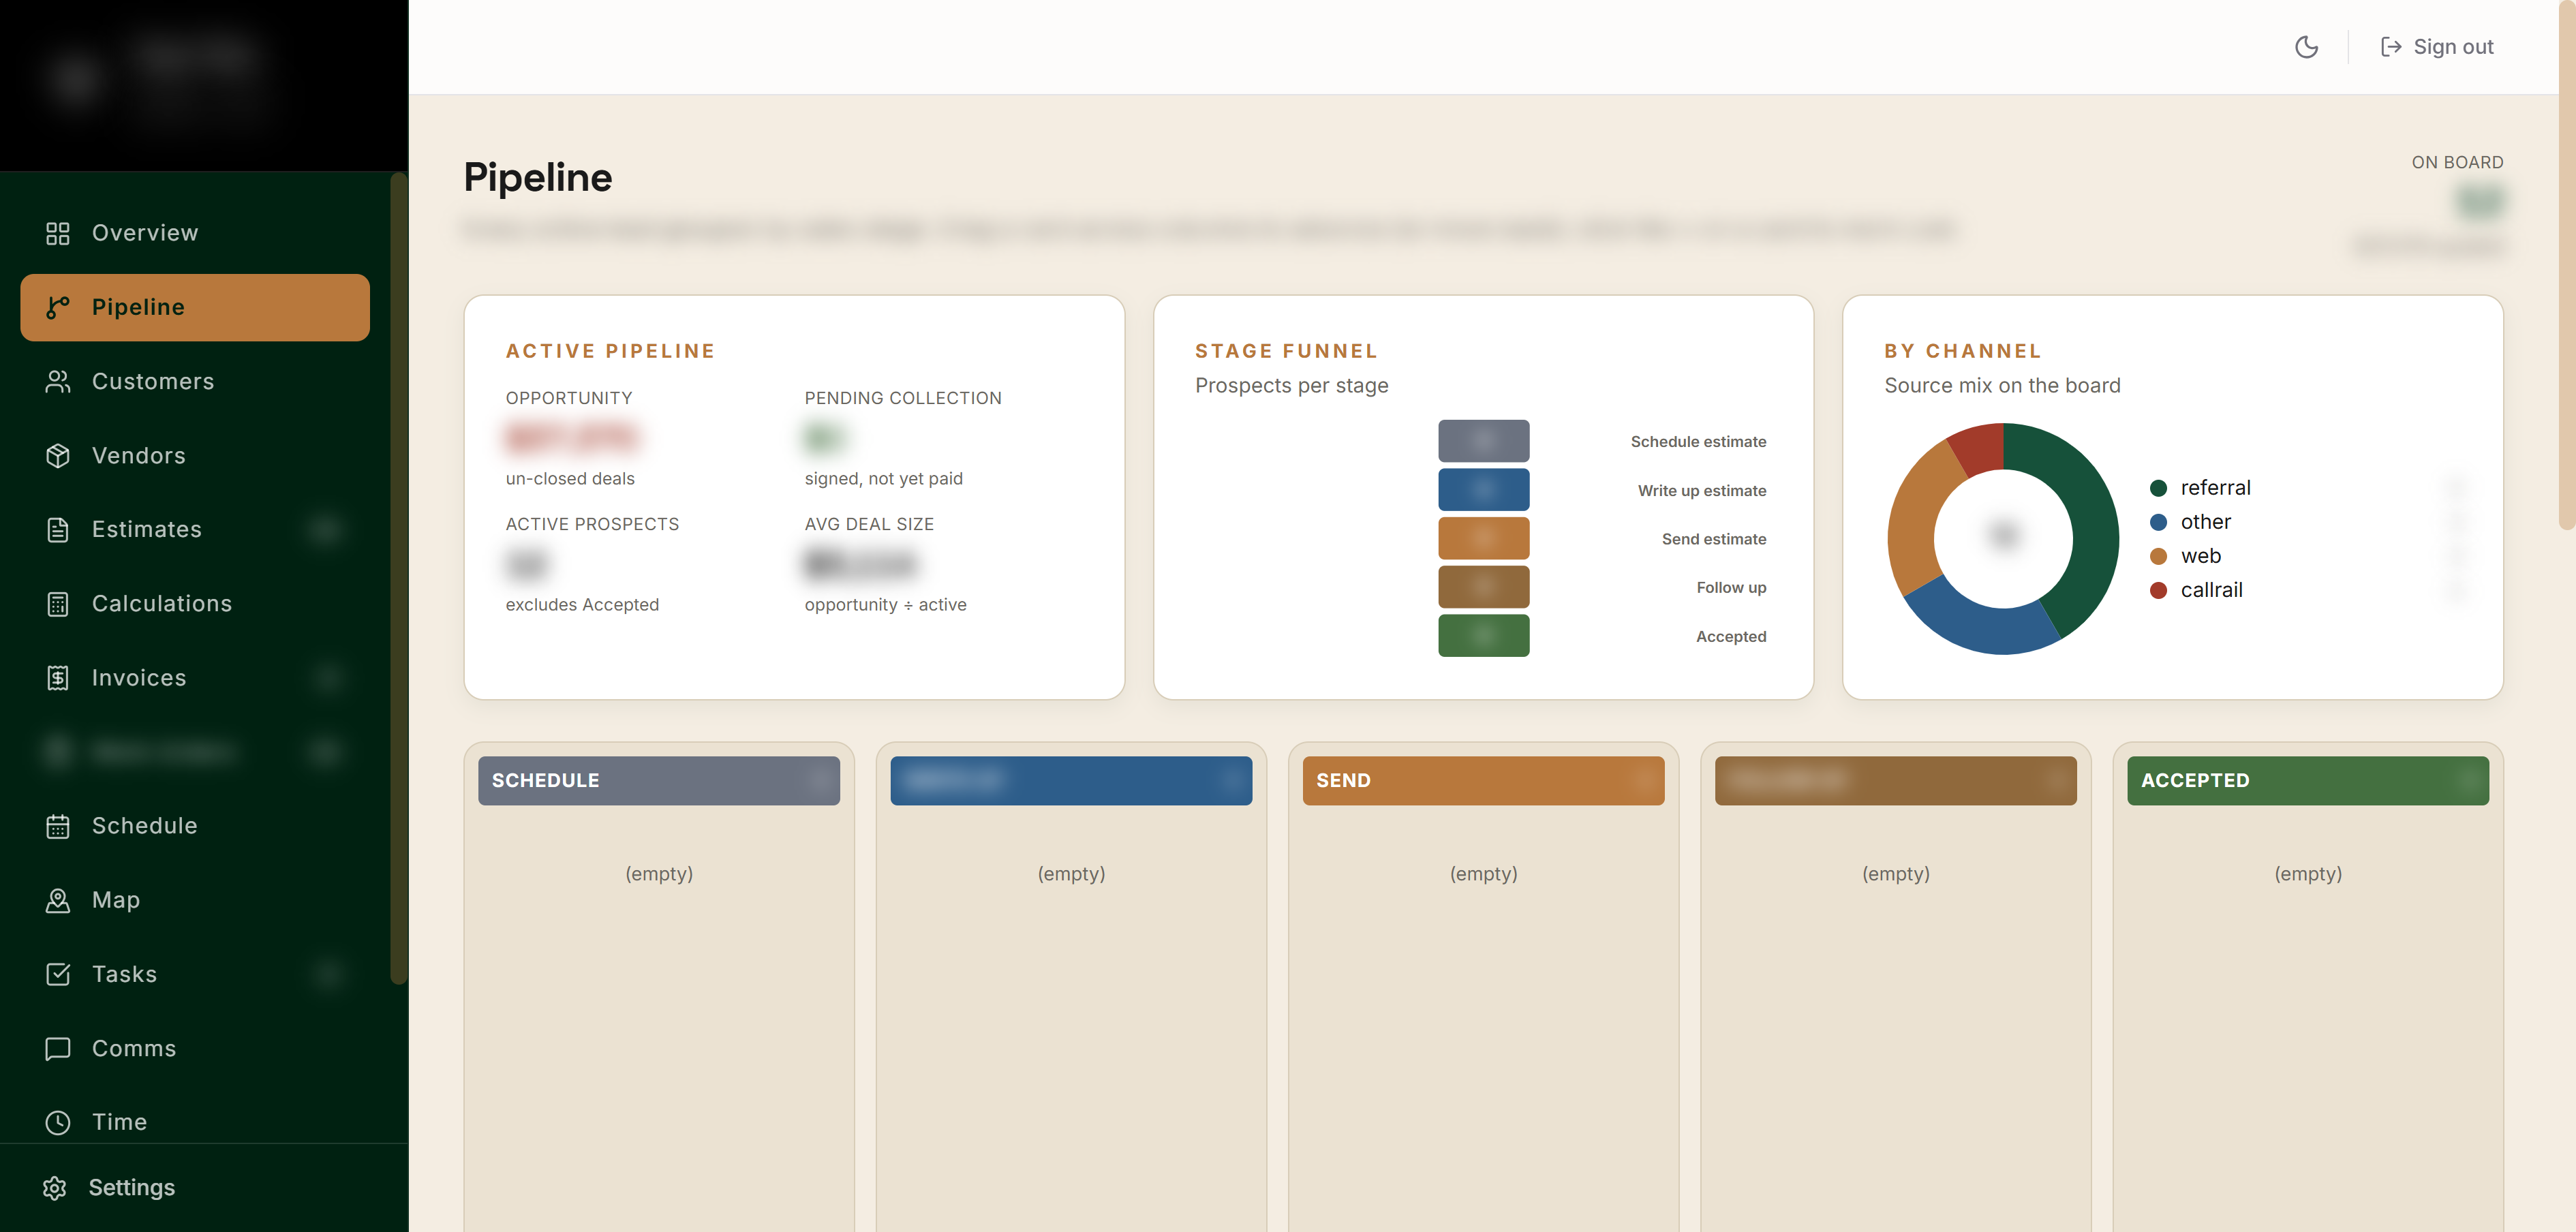Open Comms in sidebar
Image resolution: width=2576 pixels, height=1232 pixels.
tap(195, 1047)
